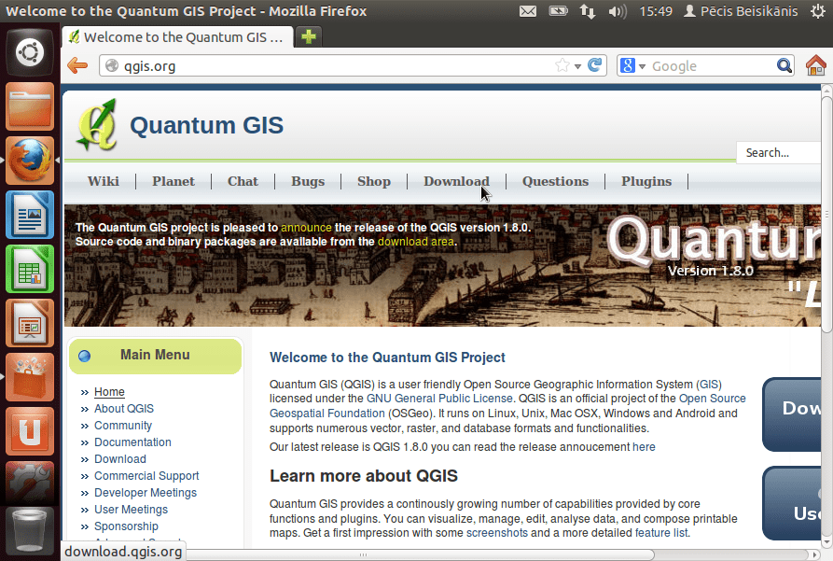Click the Firefox launcher icon
This screenshot has width=833, height=561.
click(x=30, y=161)
